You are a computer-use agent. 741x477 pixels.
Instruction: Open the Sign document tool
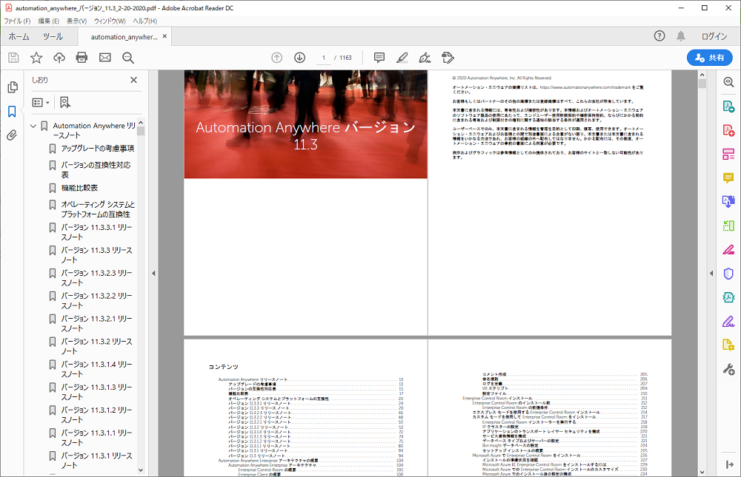425,58
